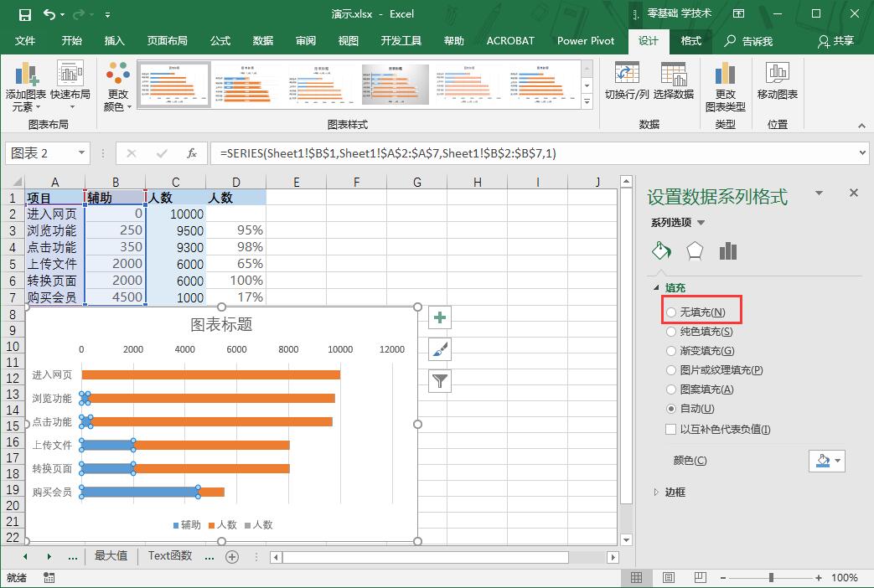
Task: Click the chart elements plus button
Action: coord(440,317)
